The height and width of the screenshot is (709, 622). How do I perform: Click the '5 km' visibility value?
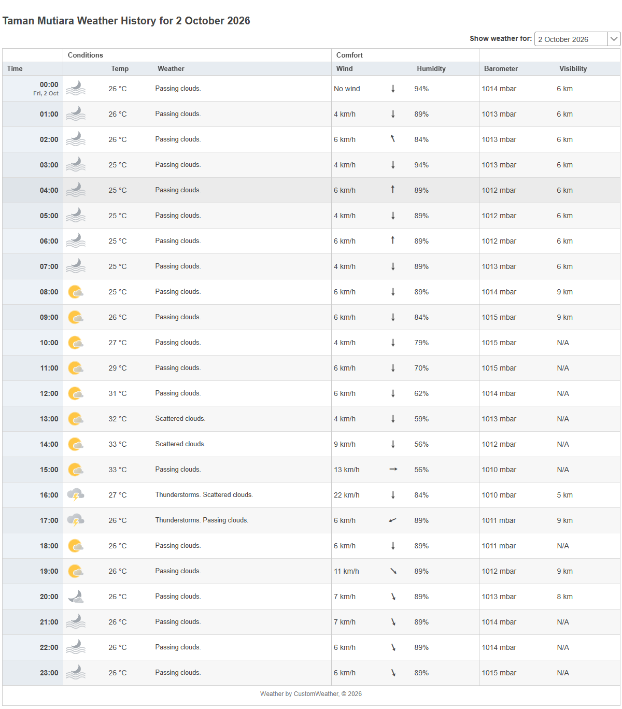(565, 495)
